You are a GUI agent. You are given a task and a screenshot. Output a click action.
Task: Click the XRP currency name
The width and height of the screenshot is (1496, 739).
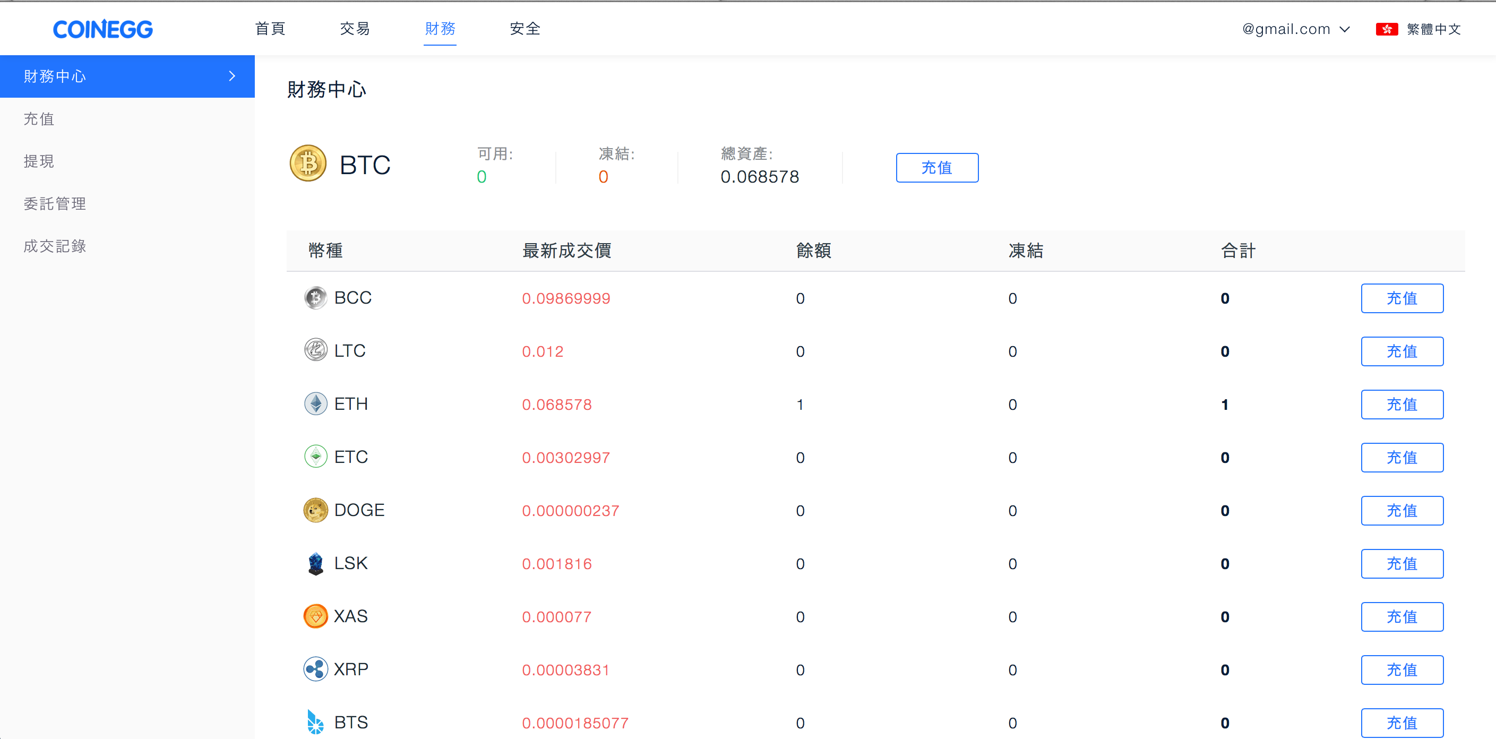click(x=351, y=669)
